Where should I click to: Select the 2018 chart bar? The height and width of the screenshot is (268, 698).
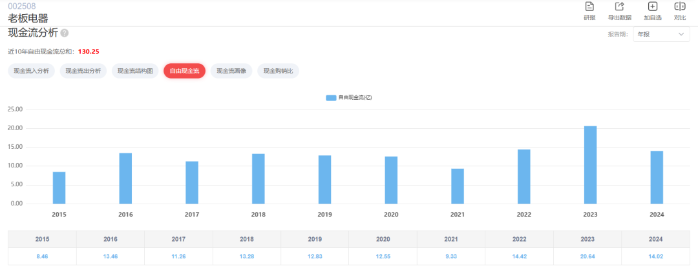[258, 179]
